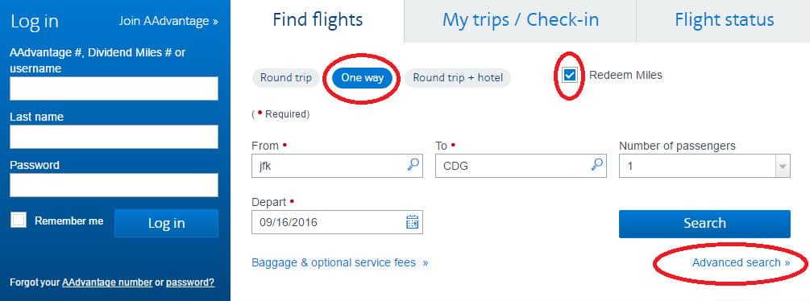Click the Join AAdvantage link
The width and height of the screenshot is (810, 301).
[168, 21]
